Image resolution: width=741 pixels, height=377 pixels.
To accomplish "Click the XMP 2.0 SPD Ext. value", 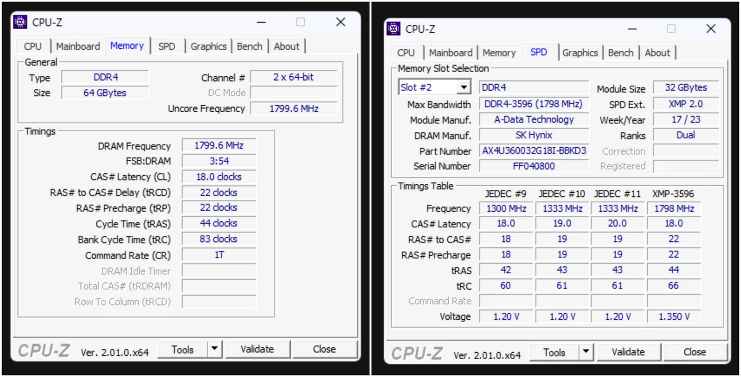I will coord(686,104).
